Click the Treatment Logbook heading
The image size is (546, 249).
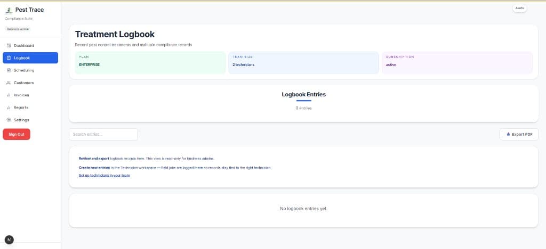coord(115,35)
